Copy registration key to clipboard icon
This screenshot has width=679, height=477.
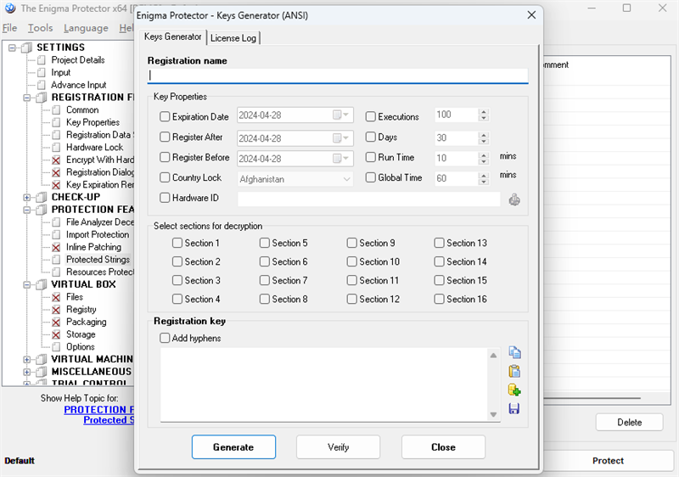point(514,353)
